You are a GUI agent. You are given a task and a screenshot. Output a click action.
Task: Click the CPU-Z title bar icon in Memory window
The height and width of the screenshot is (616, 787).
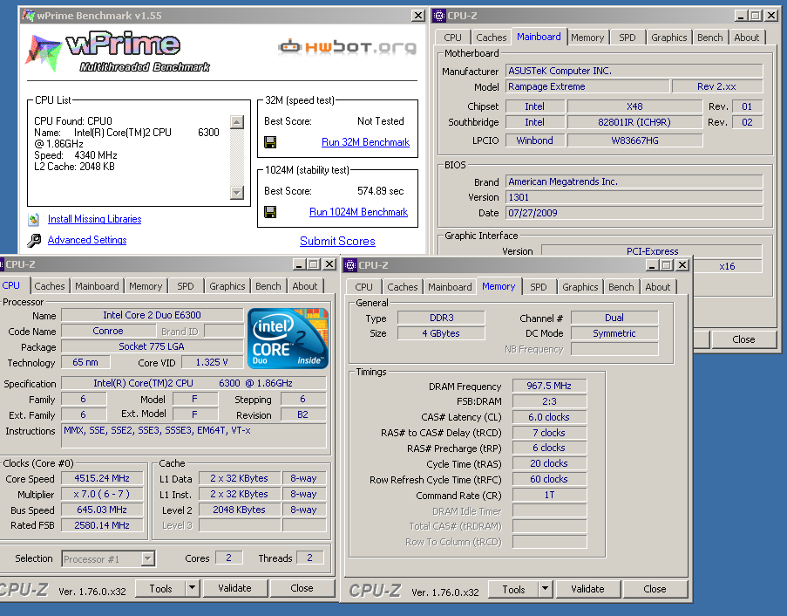pos(350,264)
